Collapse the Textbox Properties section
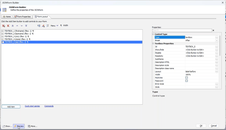The width and height of the screenshot is (226, 130). click(153, 43)
